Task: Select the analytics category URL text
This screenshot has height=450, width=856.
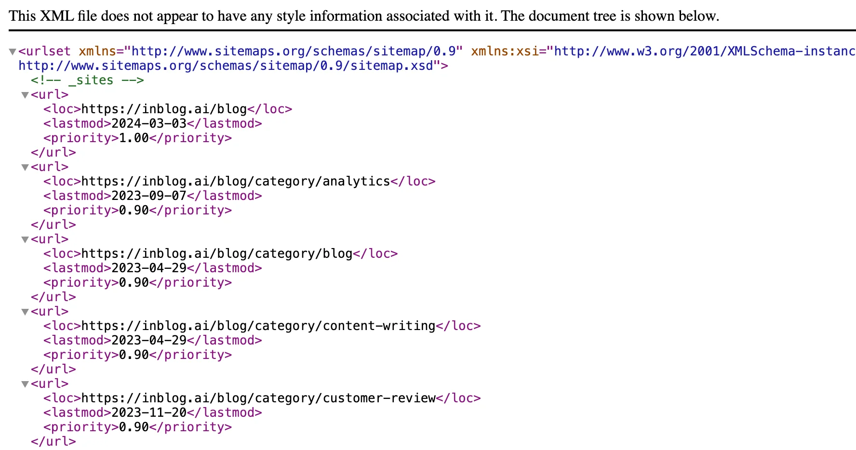Action: (x=236, y=181)
